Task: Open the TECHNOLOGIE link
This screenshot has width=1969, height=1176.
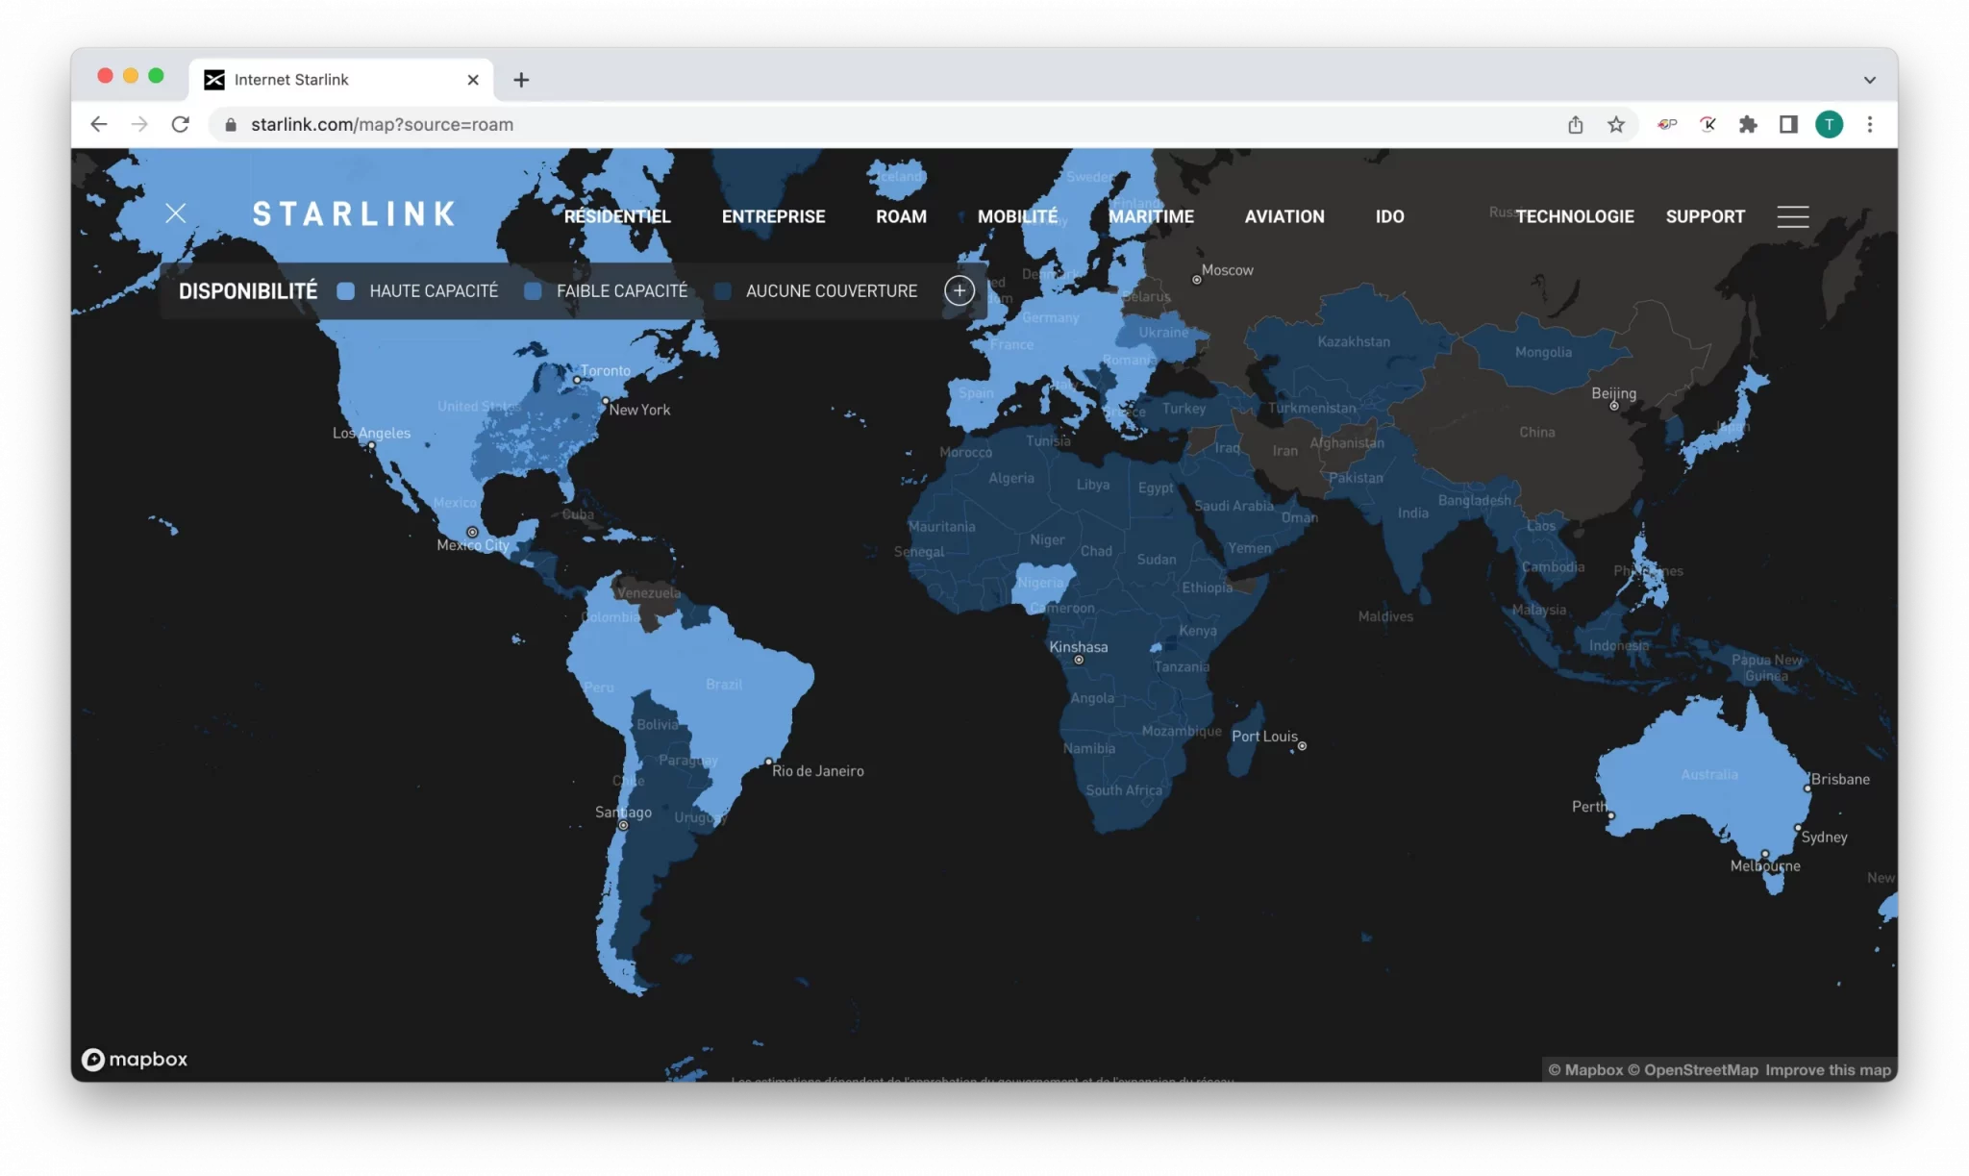Action: point(1575,216)
